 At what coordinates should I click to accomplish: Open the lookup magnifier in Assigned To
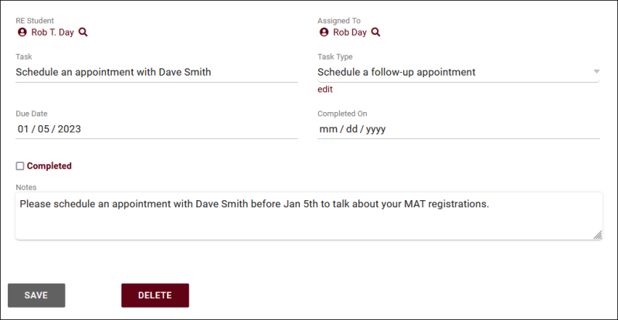point(375,32)
